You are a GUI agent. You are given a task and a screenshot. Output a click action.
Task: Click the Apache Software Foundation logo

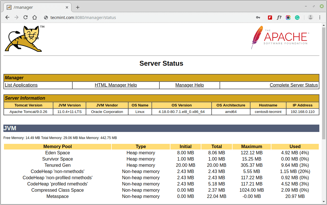[280, 37]
